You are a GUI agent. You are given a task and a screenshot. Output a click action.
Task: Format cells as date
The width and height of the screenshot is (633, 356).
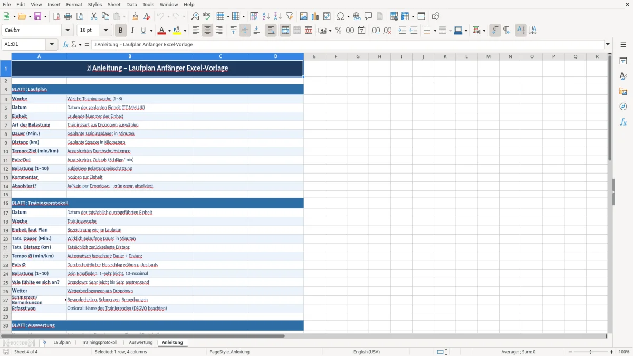coord(362,31)
